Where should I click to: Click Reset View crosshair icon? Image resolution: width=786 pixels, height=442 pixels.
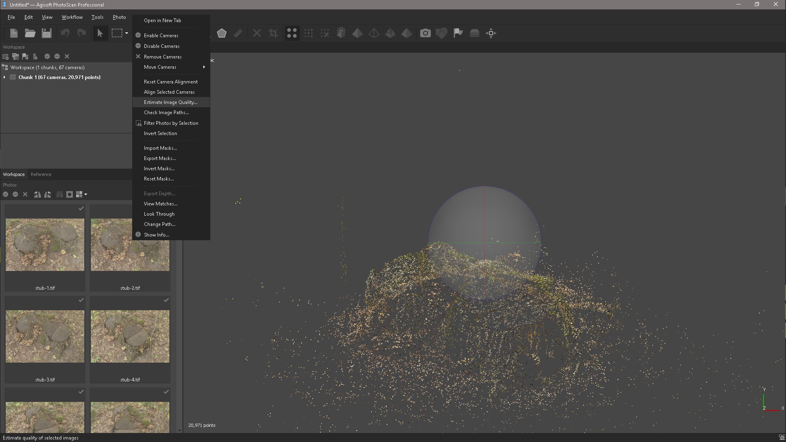tap(491, 33)
